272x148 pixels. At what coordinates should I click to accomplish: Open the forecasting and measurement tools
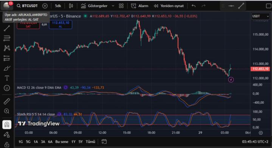pos(7,58)
